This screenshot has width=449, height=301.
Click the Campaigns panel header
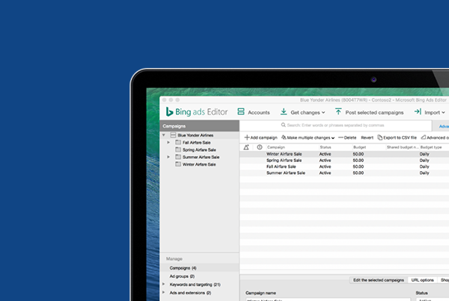click(200, 126)
